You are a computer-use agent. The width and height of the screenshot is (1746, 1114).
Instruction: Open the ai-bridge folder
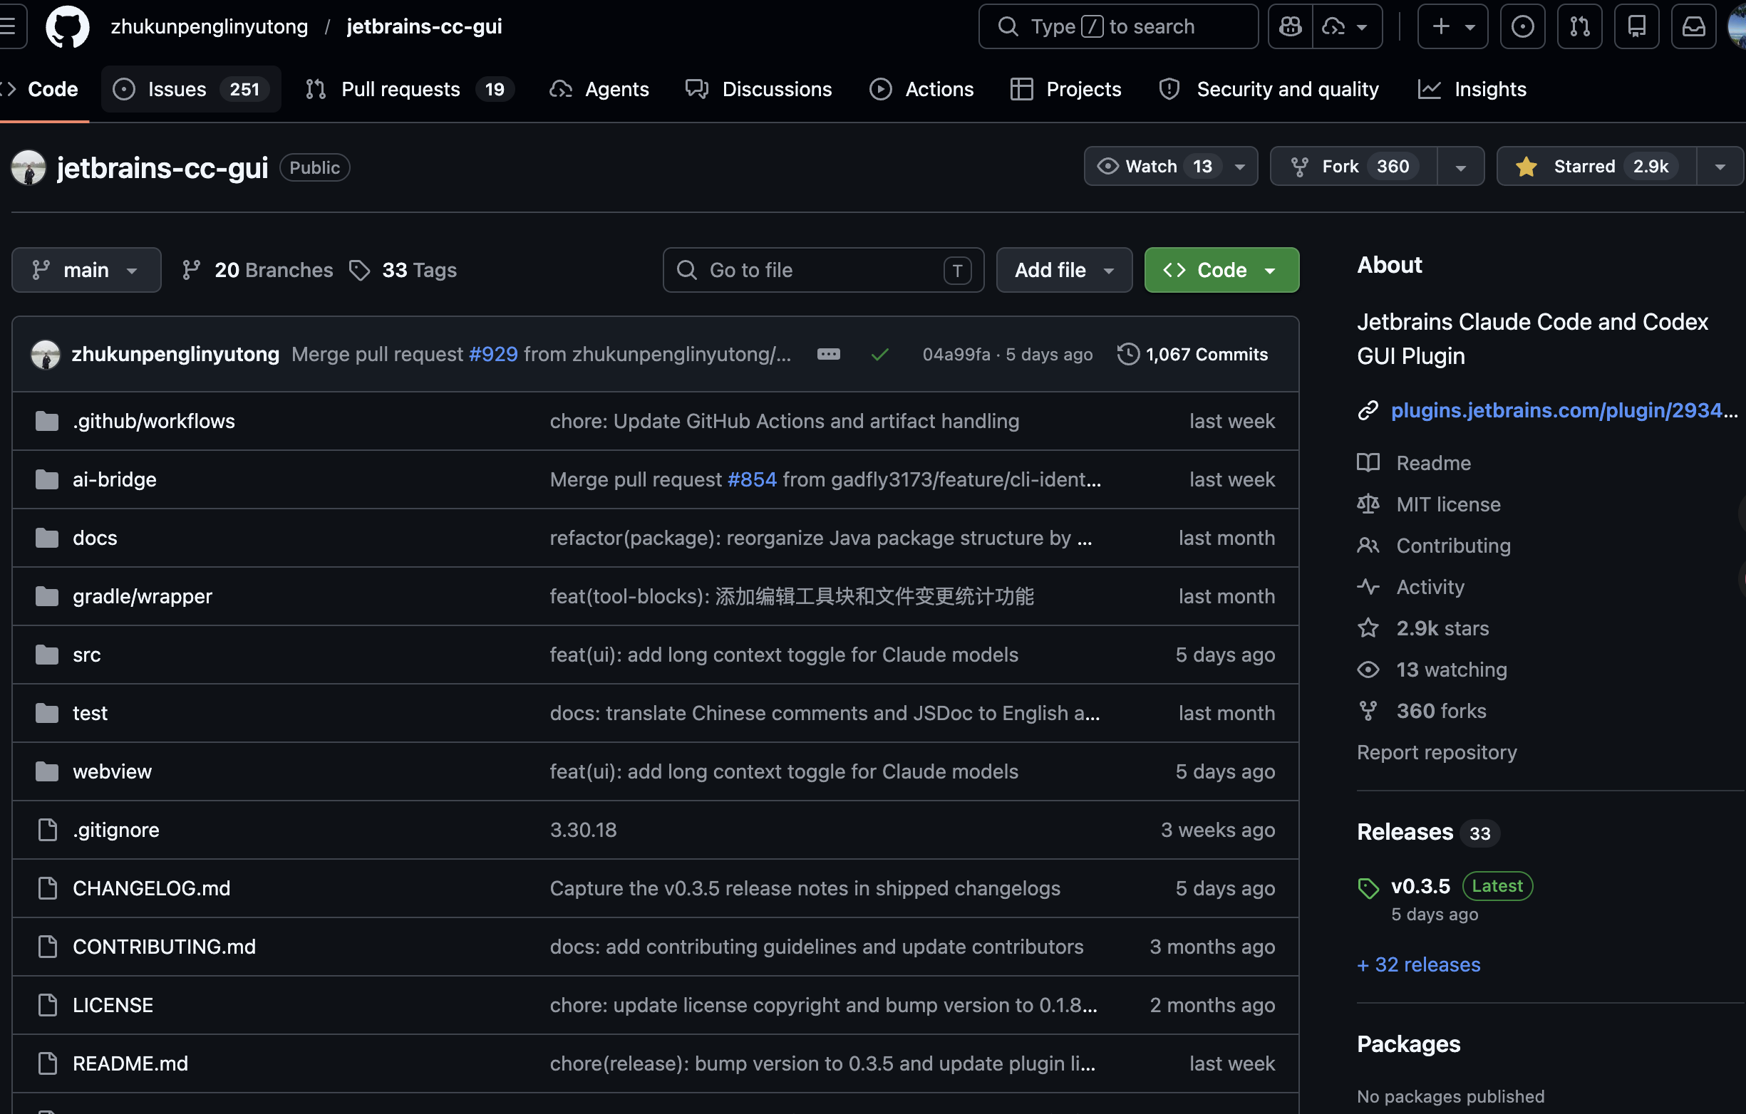point(115,480)
